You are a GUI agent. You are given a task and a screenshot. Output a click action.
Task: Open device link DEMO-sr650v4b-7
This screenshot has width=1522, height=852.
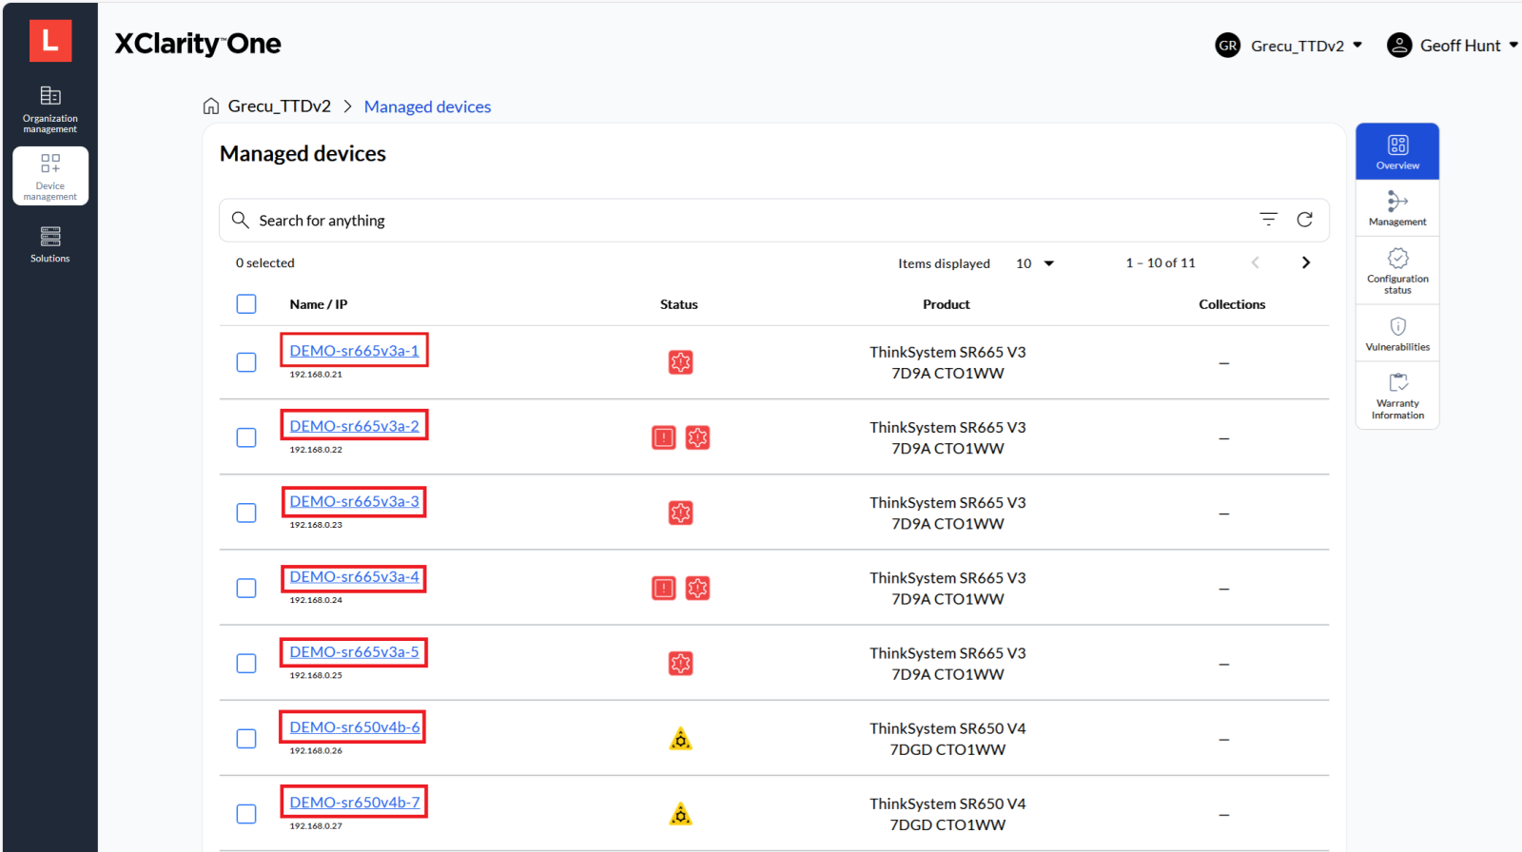(x=354, y=802)
